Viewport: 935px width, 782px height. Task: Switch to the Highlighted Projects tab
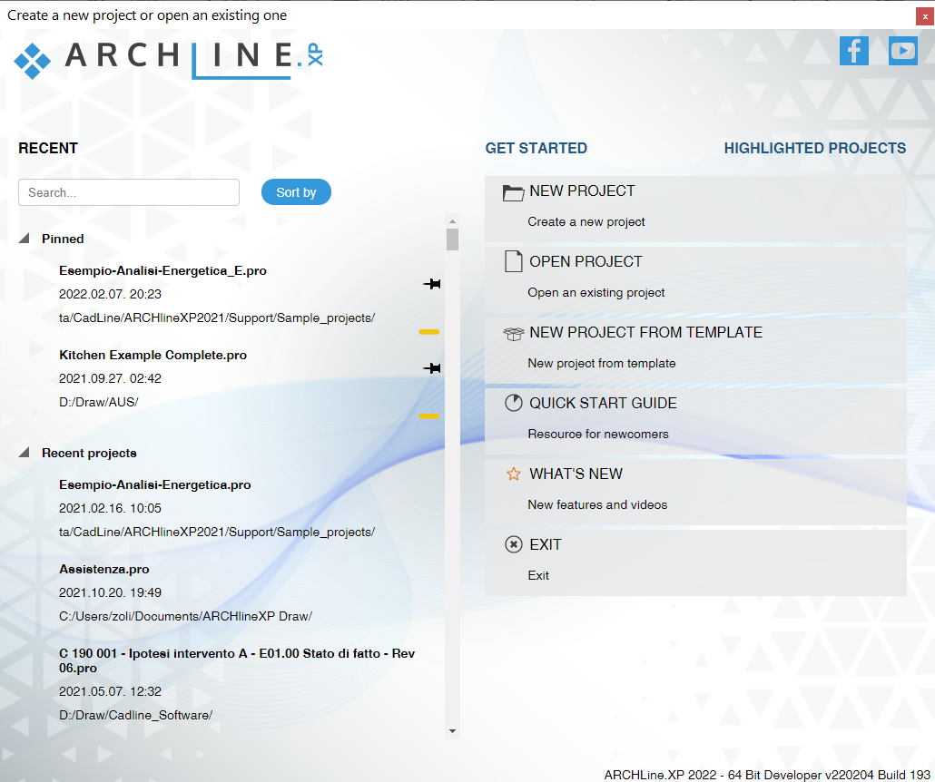point(814,148)
